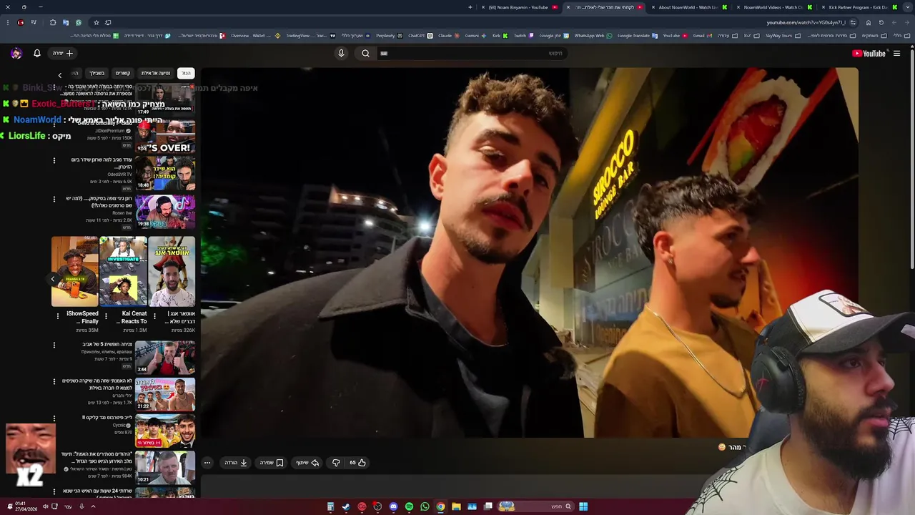Open options menu for Kai Cenat short

pyautogui.click(x=106, y=315)
